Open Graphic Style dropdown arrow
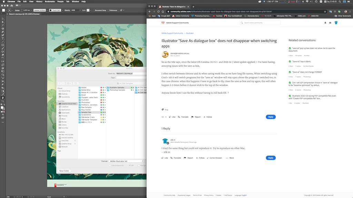Screen dimensions: 353x198 tap(91, 10)
